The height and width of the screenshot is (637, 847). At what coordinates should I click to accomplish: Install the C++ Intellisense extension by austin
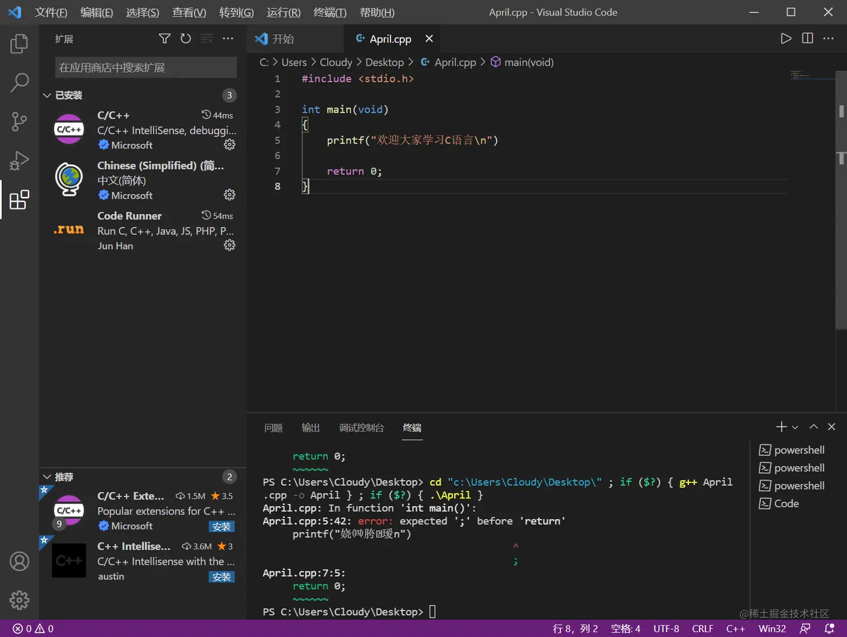point(221,577)
